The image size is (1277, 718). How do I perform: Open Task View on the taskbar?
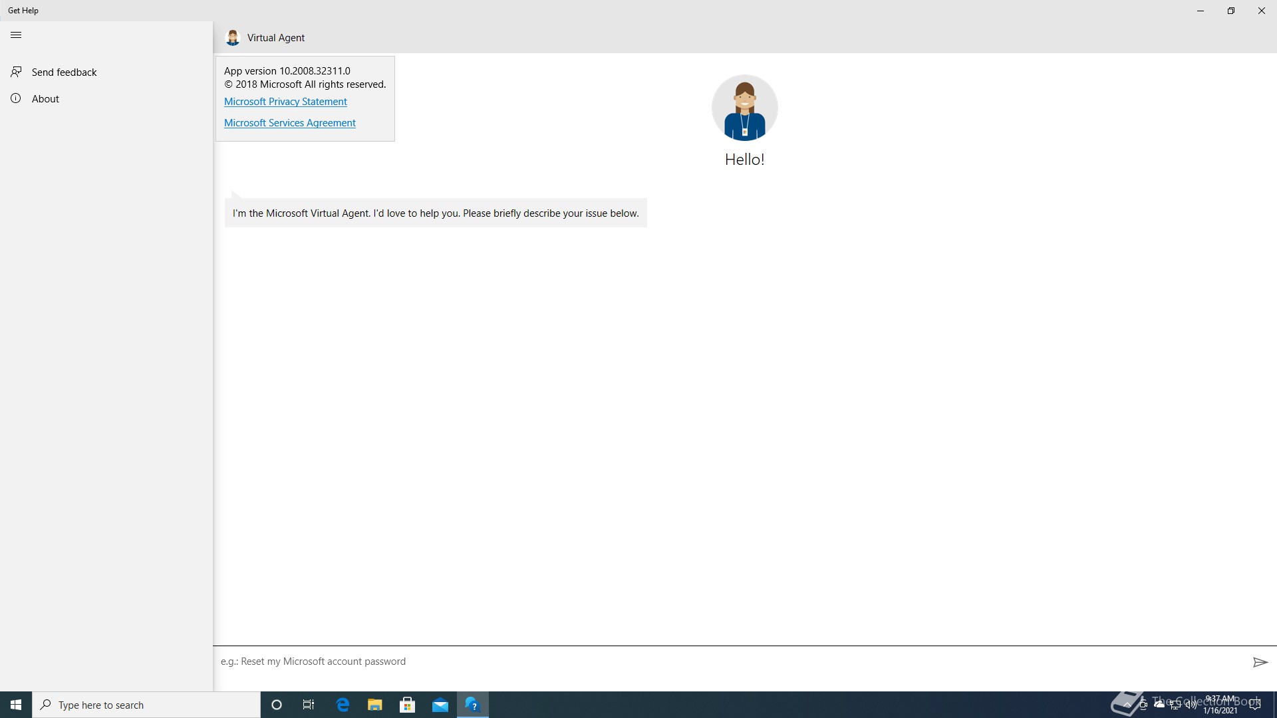tap(309, 705)
